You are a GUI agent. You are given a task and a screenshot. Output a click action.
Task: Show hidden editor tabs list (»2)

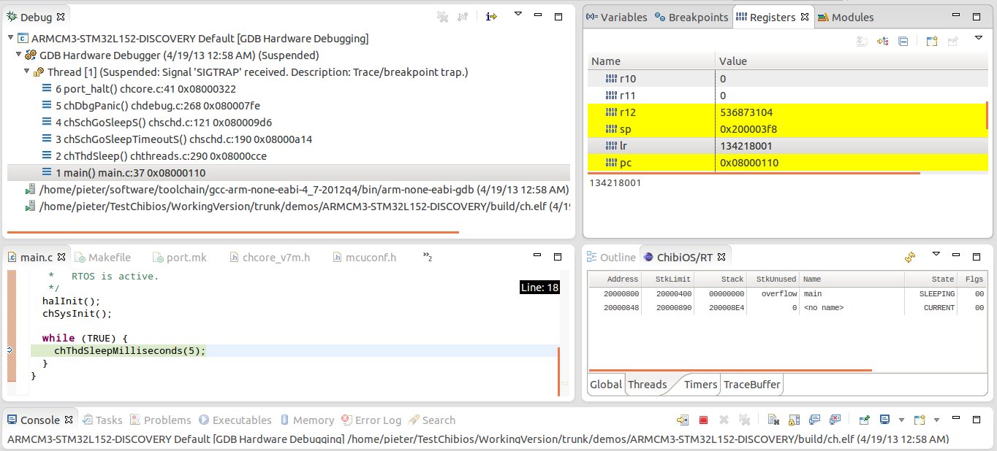428,257
